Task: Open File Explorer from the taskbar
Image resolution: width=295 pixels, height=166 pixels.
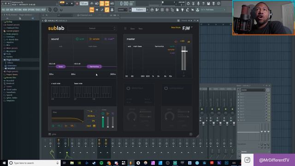Action: click(x=72, y=163)
